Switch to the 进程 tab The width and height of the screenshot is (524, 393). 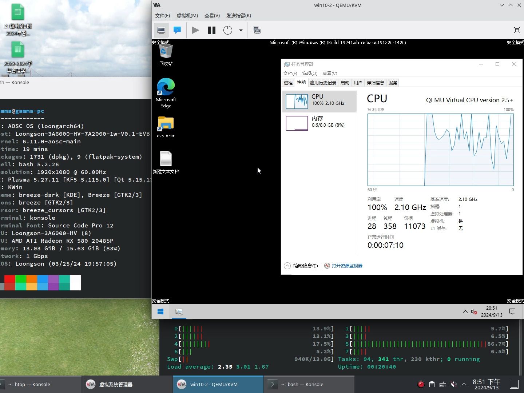click(x=288, y=83)
